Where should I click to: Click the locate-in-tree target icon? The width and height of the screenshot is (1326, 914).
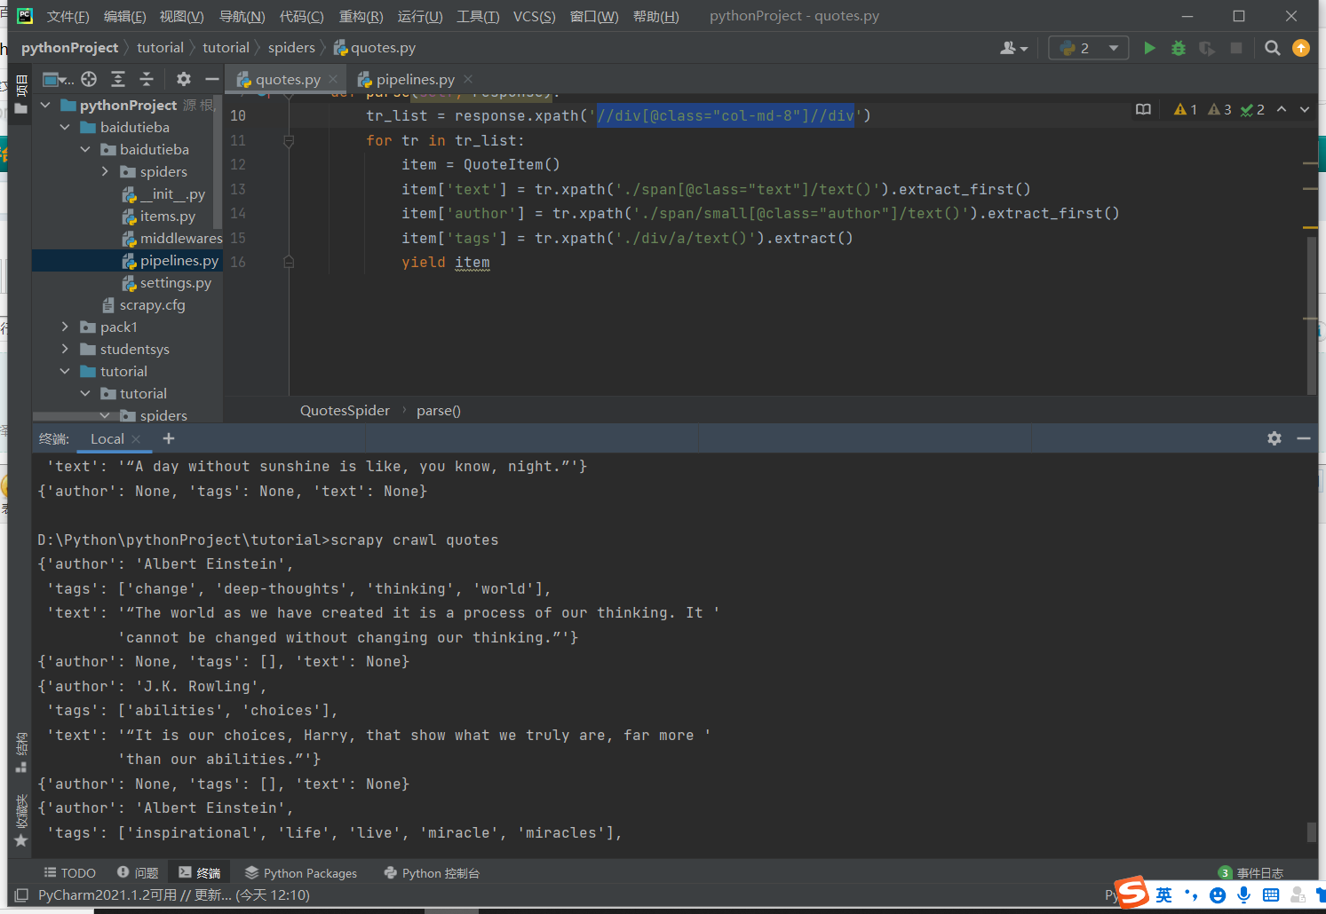click(x=89, y=79)
